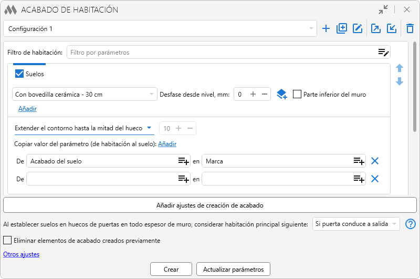
Task: Open the help question mark icon
Action: (x=411, y=224)
